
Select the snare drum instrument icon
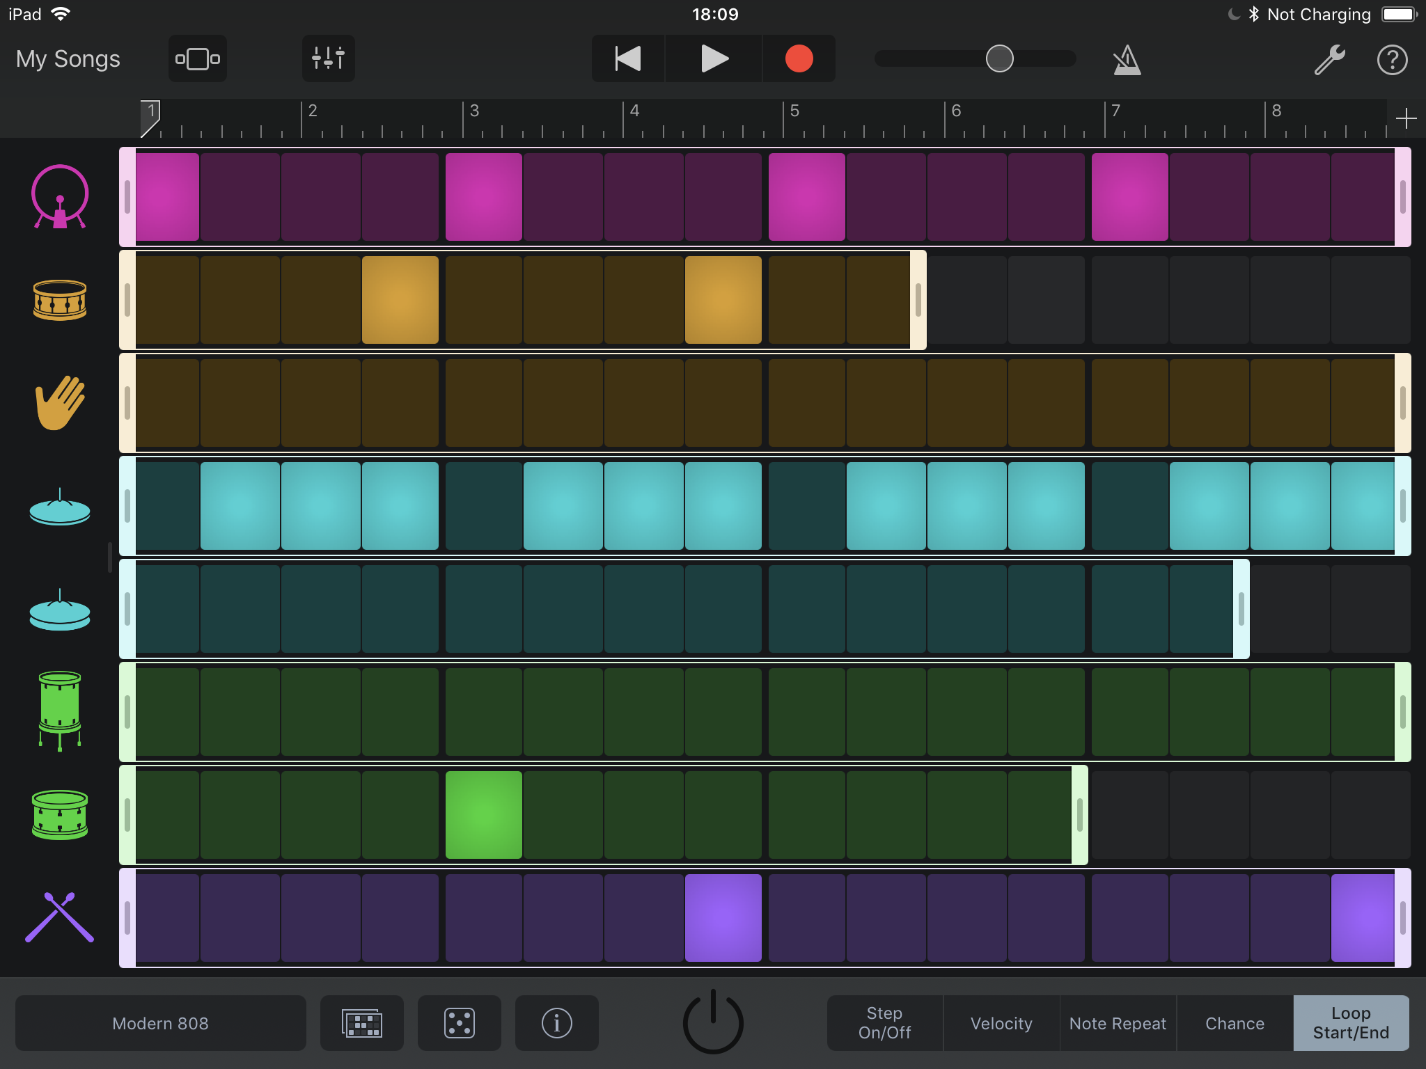(59, 298)
